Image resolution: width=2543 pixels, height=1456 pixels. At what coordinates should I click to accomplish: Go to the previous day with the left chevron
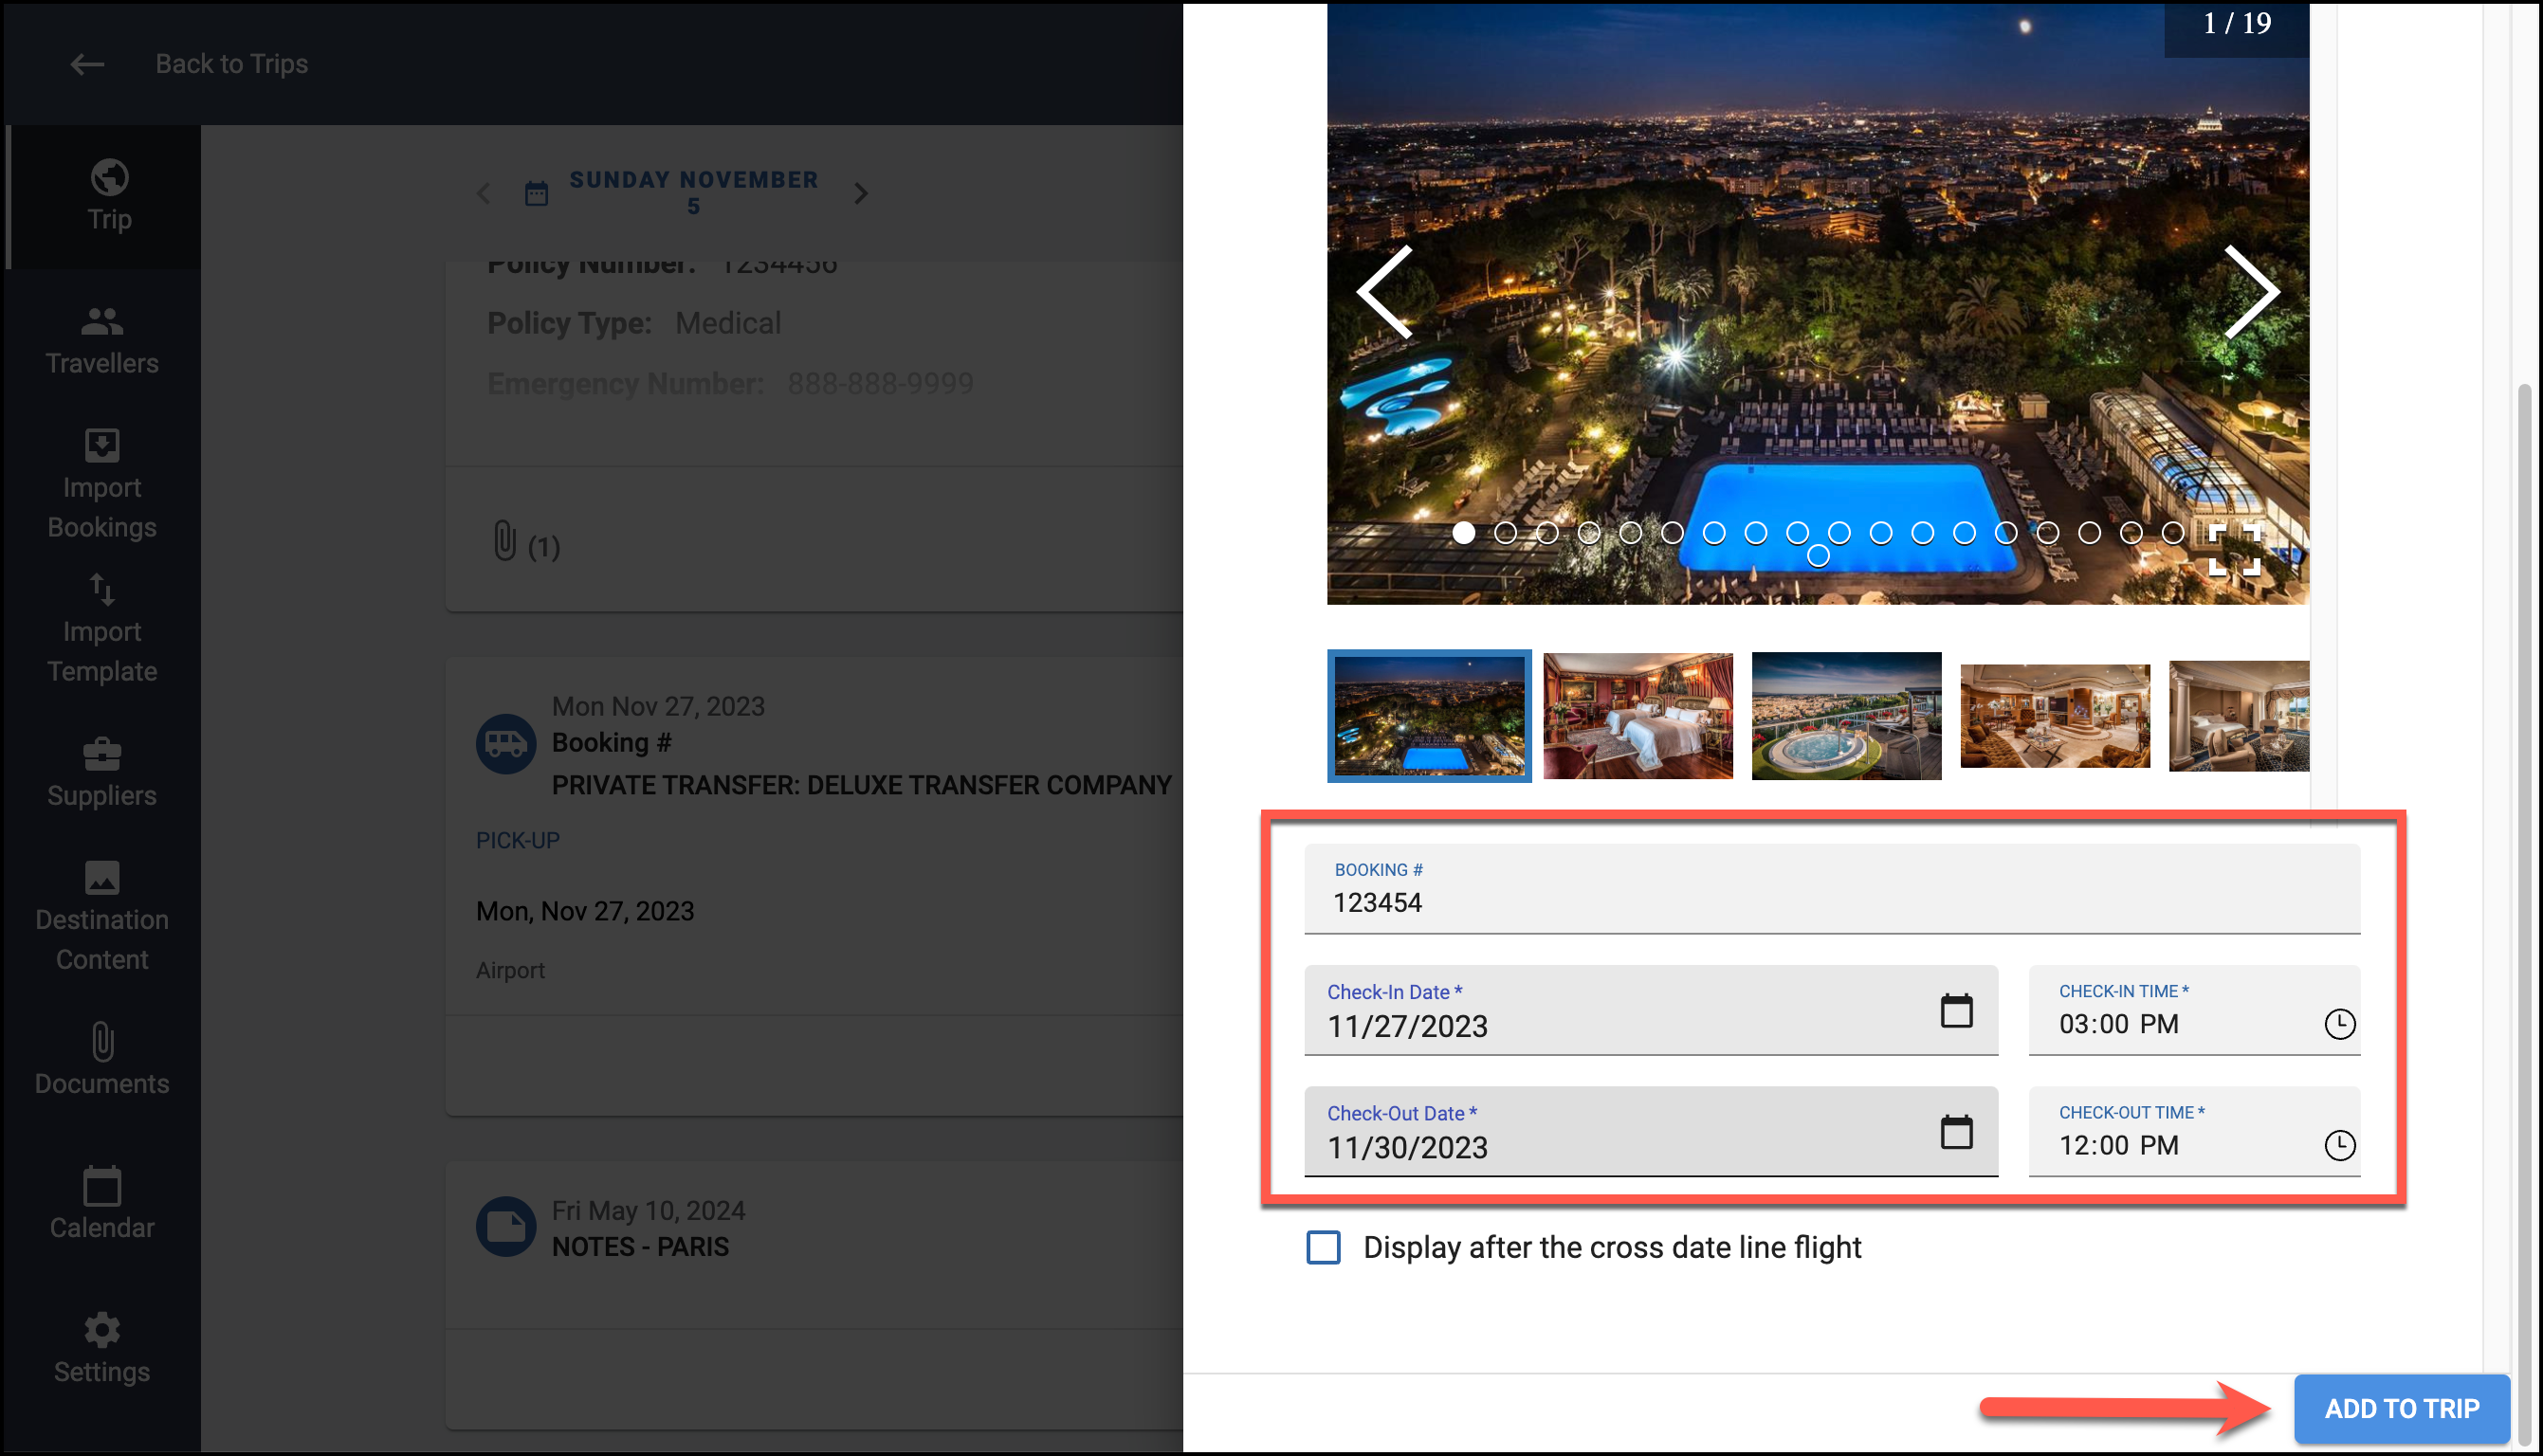click(484, 193)
